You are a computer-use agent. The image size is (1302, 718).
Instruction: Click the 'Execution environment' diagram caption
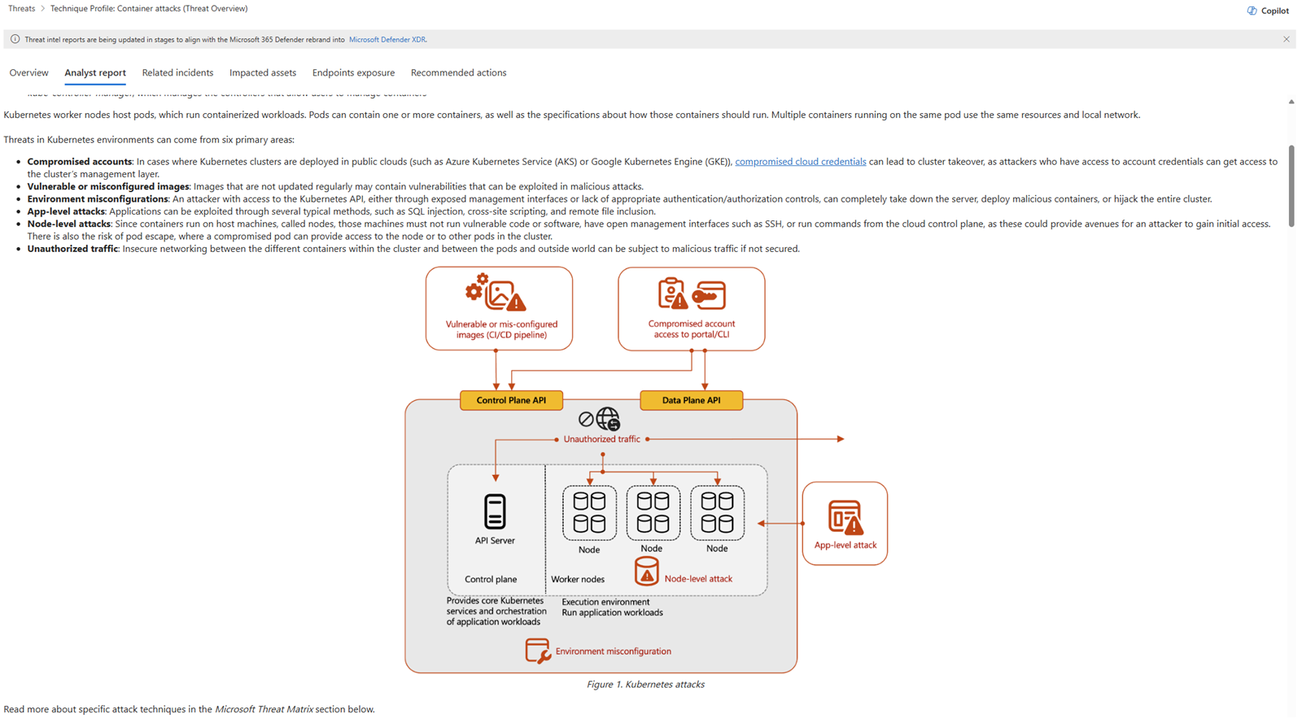tap(605, 603)
